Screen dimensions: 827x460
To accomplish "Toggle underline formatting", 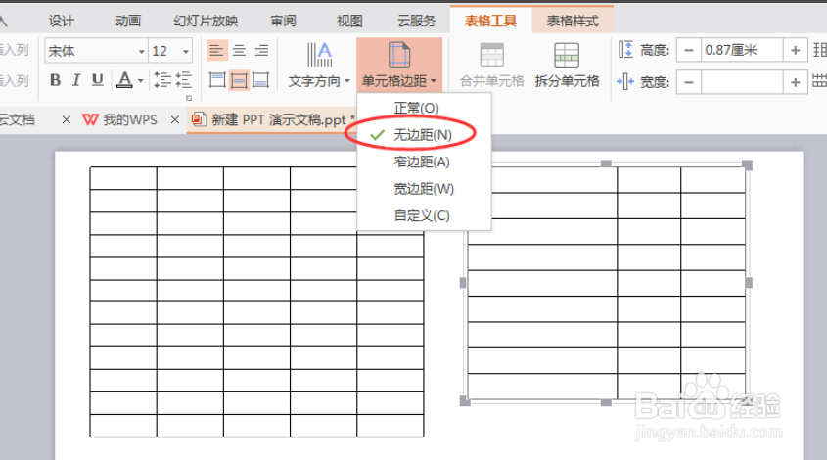I will pos(97,80).
